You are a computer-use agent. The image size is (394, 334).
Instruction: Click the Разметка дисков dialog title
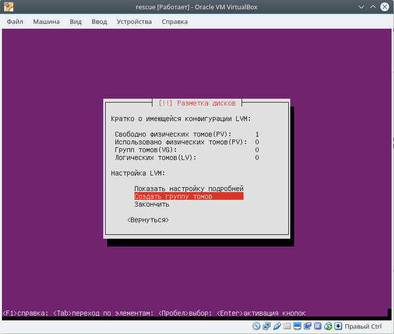[x=197, y=103]
